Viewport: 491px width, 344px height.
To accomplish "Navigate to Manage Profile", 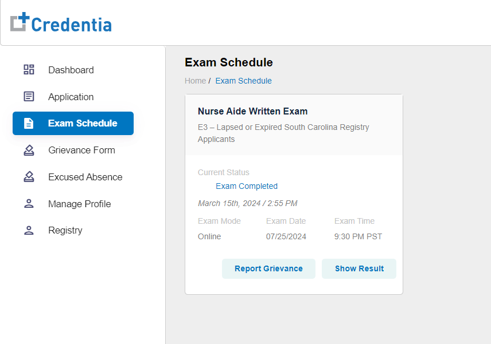I will [73, 204].
